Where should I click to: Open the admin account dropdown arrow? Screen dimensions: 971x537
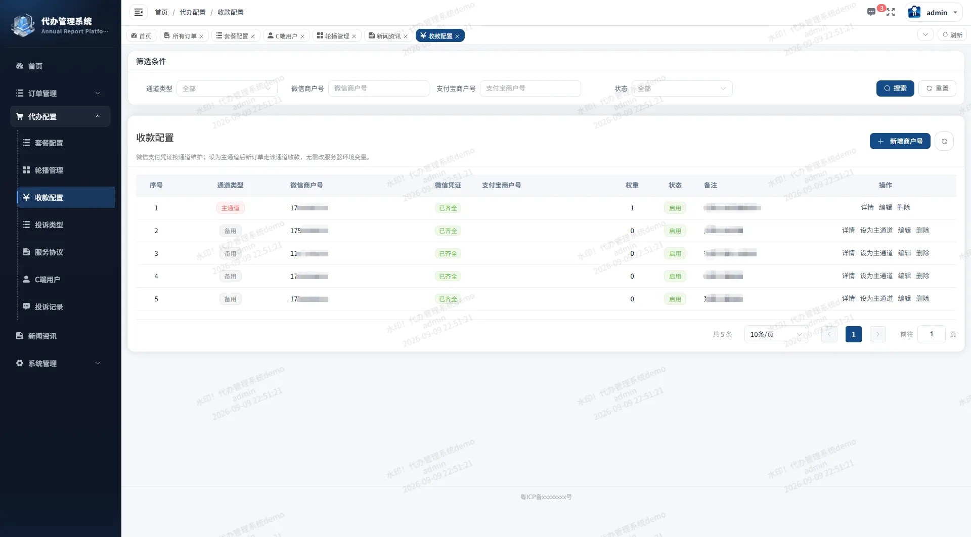pyautogui.click(x=955, y=13)
